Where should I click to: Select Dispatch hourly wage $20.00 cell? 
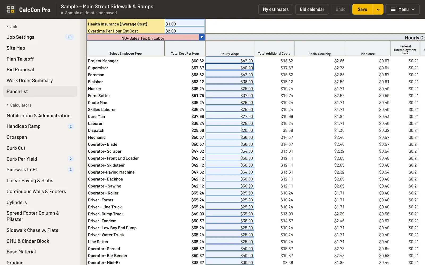(230, 130)
